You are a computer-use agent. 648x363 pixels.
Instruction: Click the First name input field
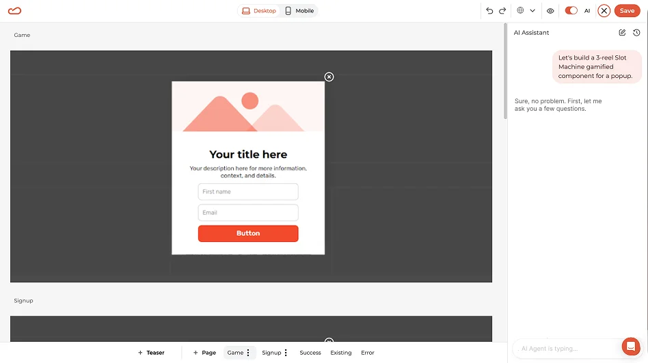pyautogui.click(x=248, y=192)
